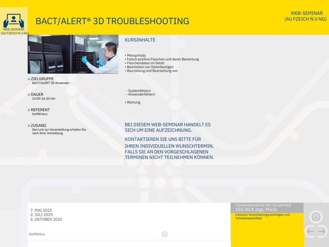
Task: Click '14:00-16:30 Uhr' time text
Action: pos(44,98)
